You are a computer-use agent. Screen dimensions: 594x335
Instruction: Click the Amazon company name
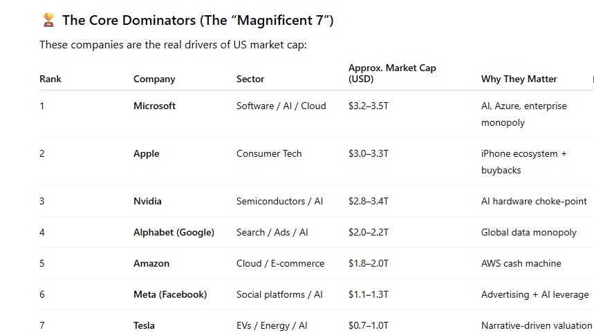tap(151, 263)
